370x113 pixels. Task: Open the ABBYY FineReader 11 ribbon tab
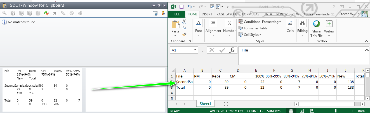pyautogui.click(x=319, y=14)
